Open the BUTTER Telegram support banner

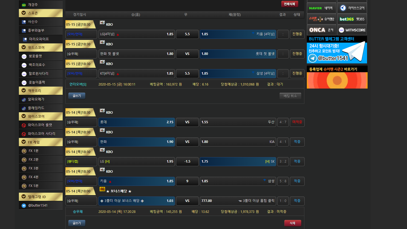[337, 50]
